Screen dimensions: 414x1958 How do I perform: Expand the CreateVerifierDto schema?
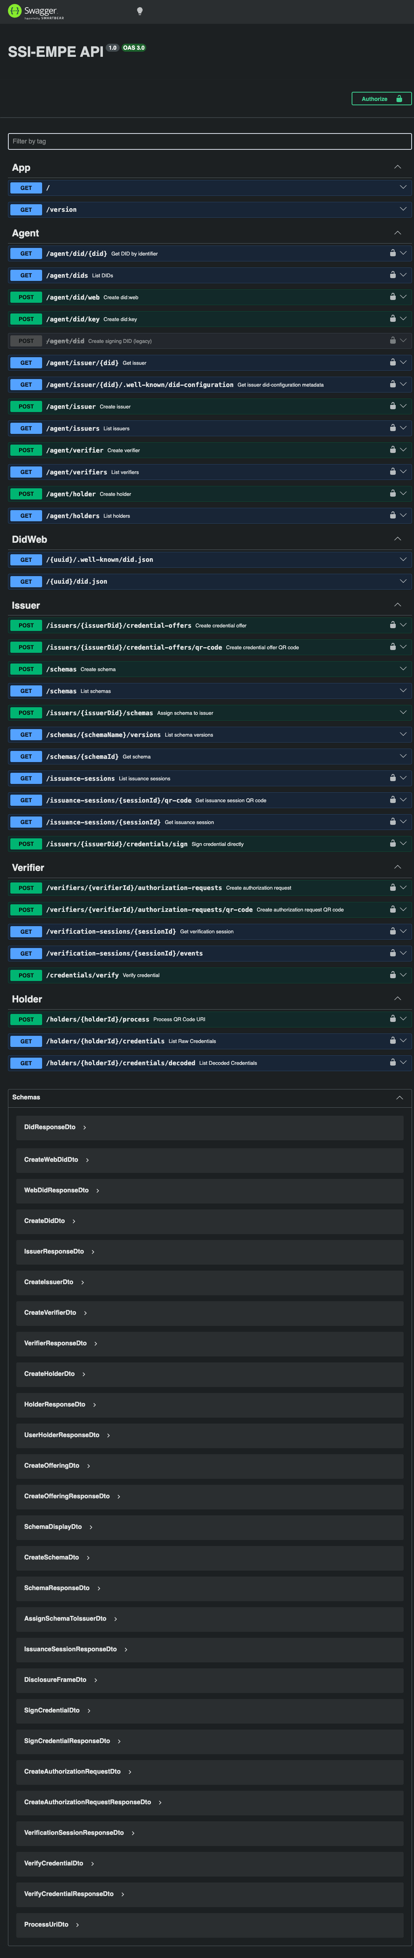(56, 1313)
